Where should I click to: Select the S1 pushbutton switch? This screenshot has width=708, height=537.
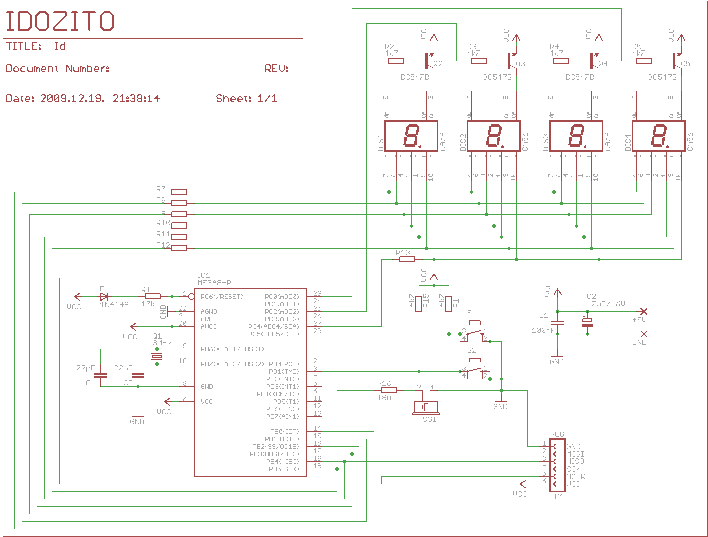click(x=474, y=332)
